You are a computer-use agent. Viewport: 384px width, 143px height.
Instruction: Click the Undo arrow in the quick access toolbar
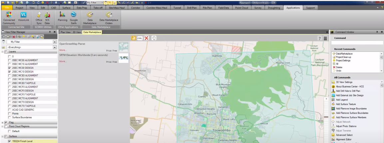[34, 2]
